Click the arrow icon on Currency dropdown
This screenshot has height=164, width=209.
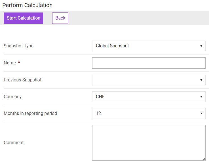pos(201,97)
